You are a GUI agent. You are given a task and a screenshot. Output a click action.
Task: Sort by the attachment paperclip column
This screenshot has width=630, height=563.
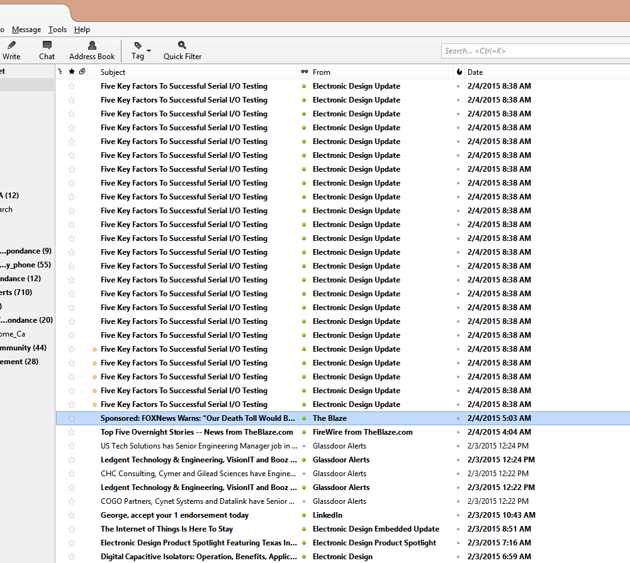tap(82, 72)
